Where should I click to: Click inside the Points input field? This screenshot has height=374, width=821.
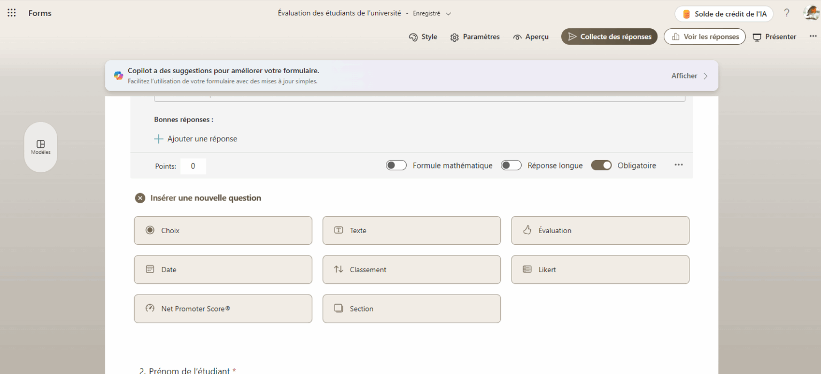(x=193, y=166)
